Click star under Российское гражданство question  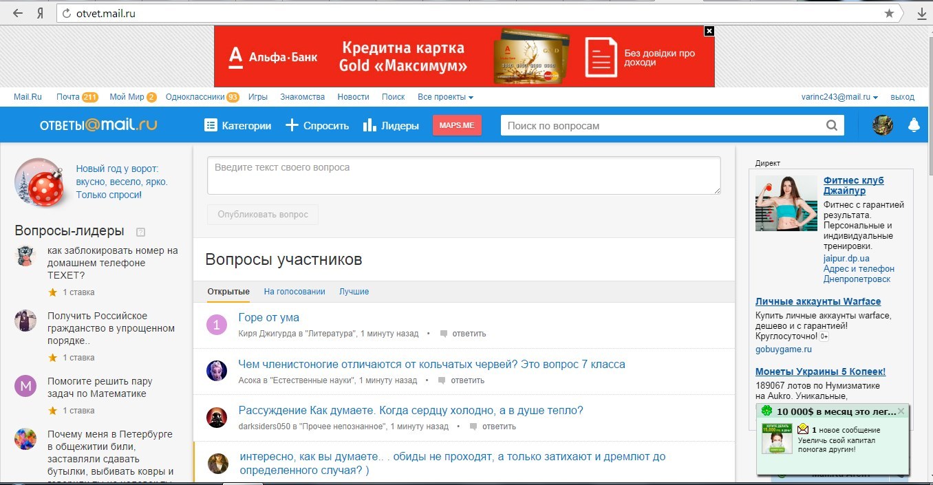53,358
